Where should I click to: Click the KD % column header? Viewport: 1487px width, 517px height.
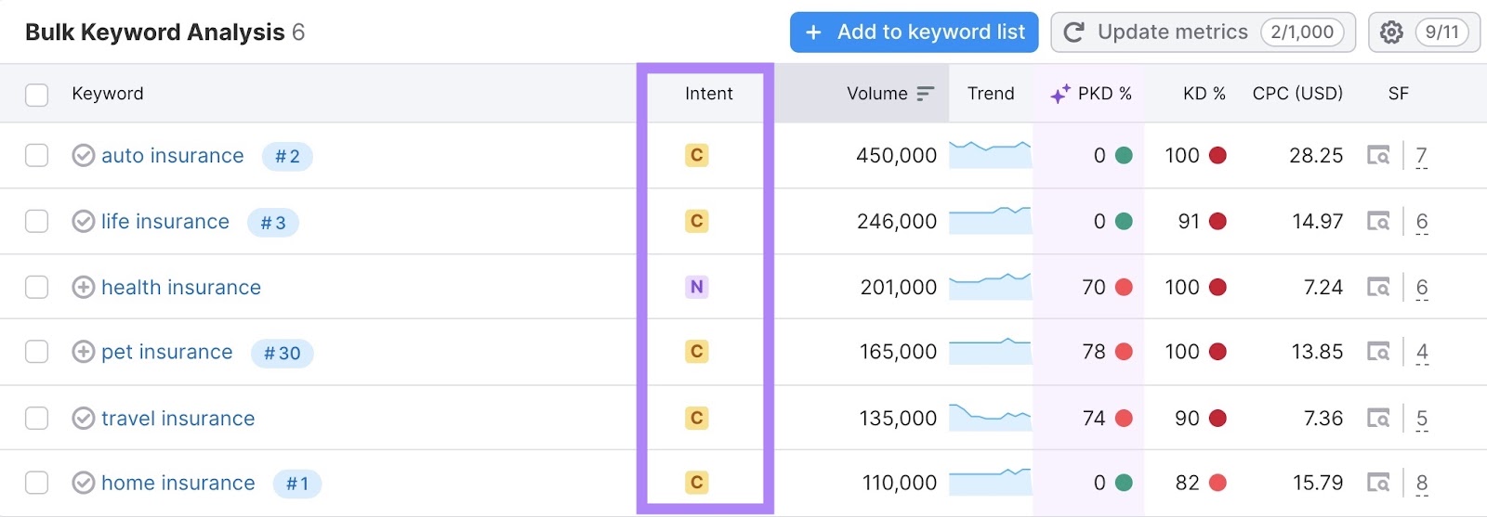pos(1204,94)
